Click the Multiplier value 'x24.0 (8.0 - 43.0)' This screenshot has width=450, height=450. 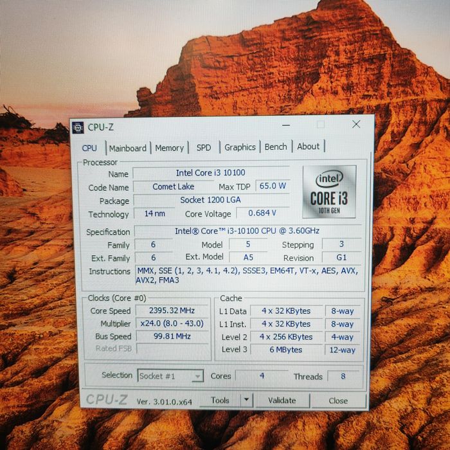172,323
